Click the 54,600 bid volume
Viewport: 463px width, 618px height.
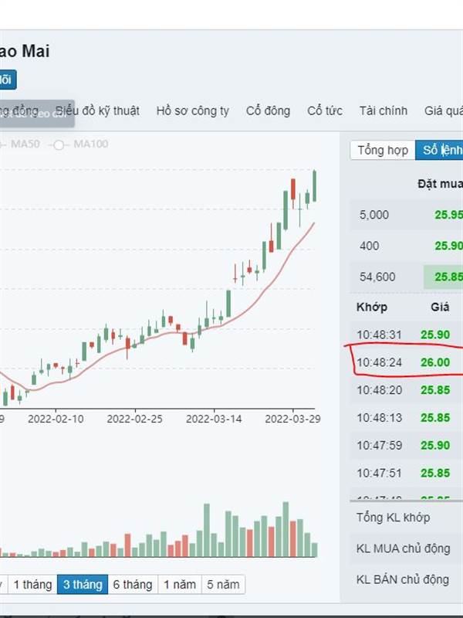377,277
